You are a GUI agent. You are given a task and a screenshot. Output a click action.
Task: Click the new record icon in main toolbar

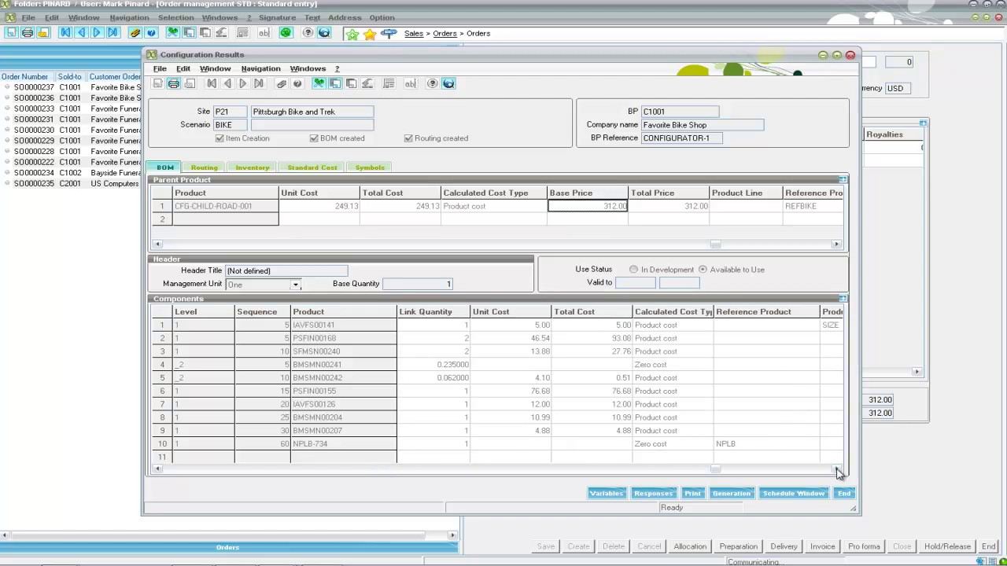coord(12,33)
